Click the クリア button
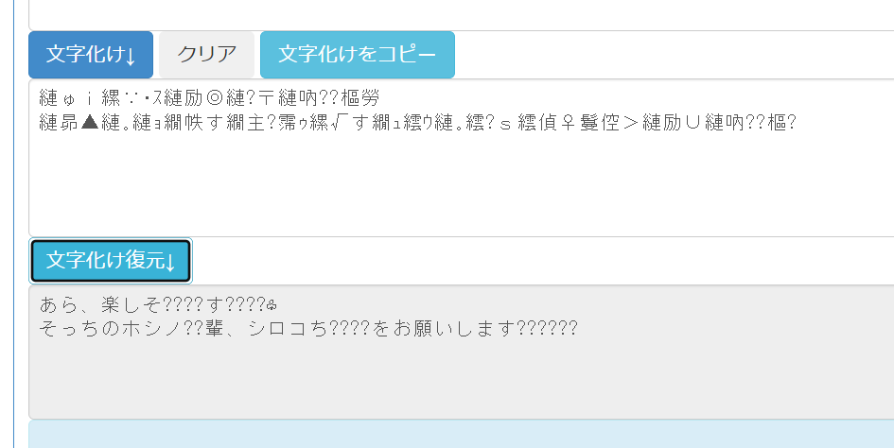Screen dimensions: 894x448 206,55
